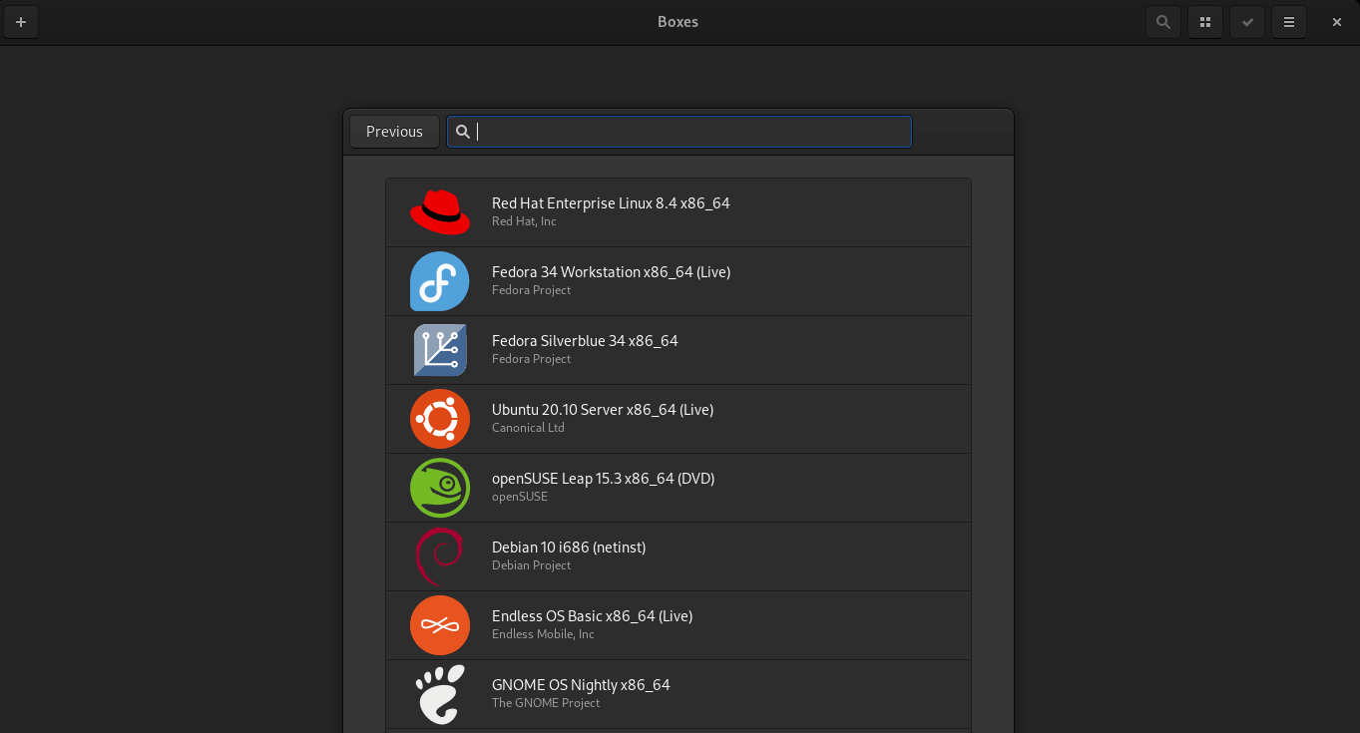Click the Debian swirl logo
The height and width of the screenshot is (733, 1360).
440,556
